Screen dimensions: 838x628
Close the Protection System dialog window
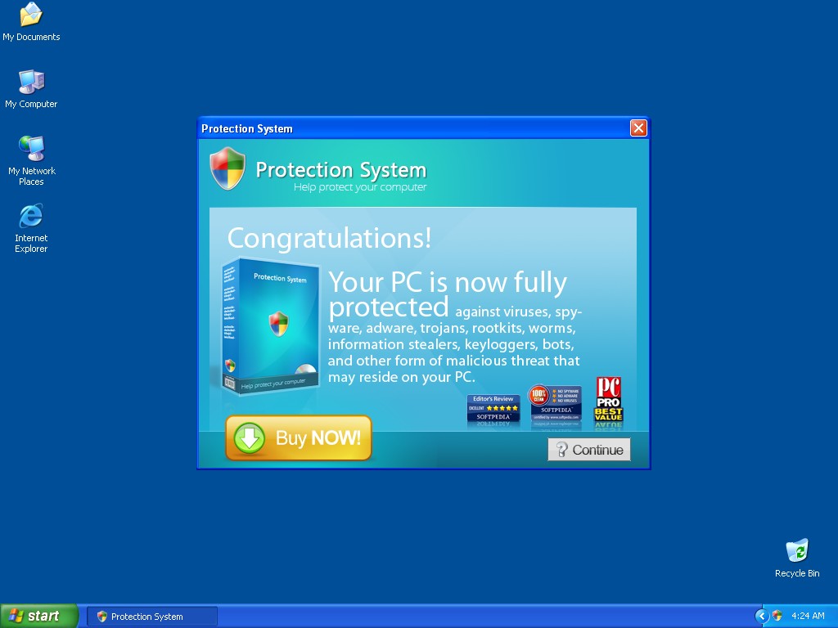638,128
